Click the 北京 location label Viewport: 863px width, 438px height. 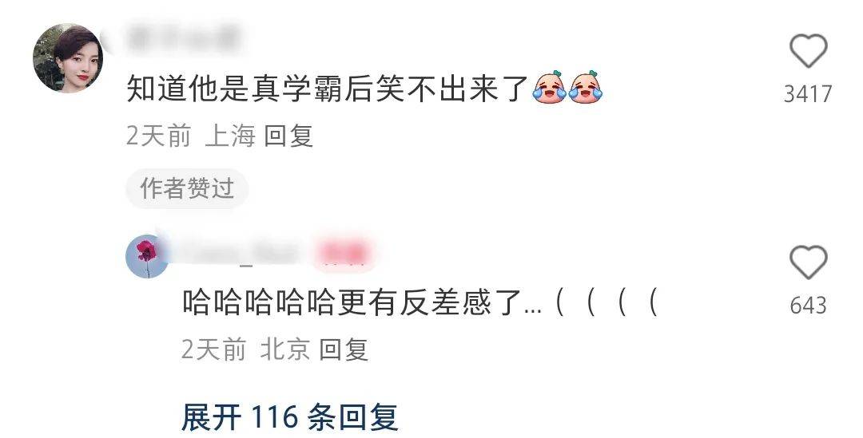[285, 349]
